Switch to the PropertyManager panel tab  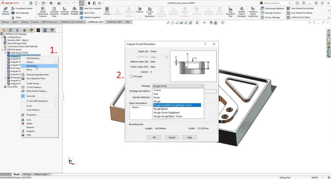point(11,30)
